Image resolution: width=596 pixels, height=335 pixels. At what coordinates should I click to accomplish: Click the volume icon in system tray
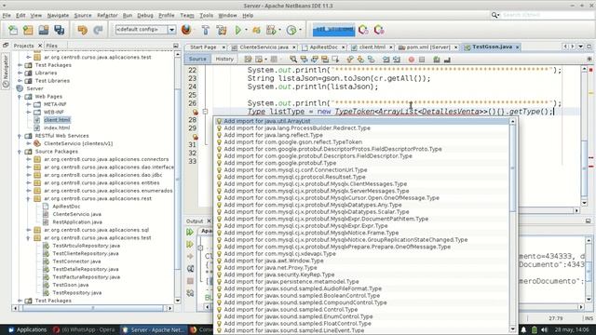[544, 329]
